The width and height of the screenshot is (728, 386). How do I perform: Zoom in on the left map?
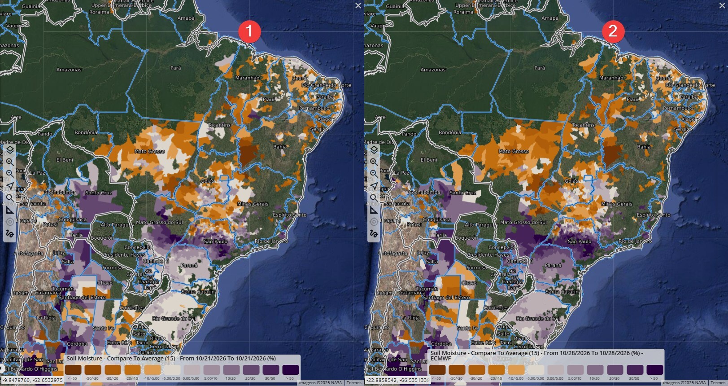coord(10,162)
